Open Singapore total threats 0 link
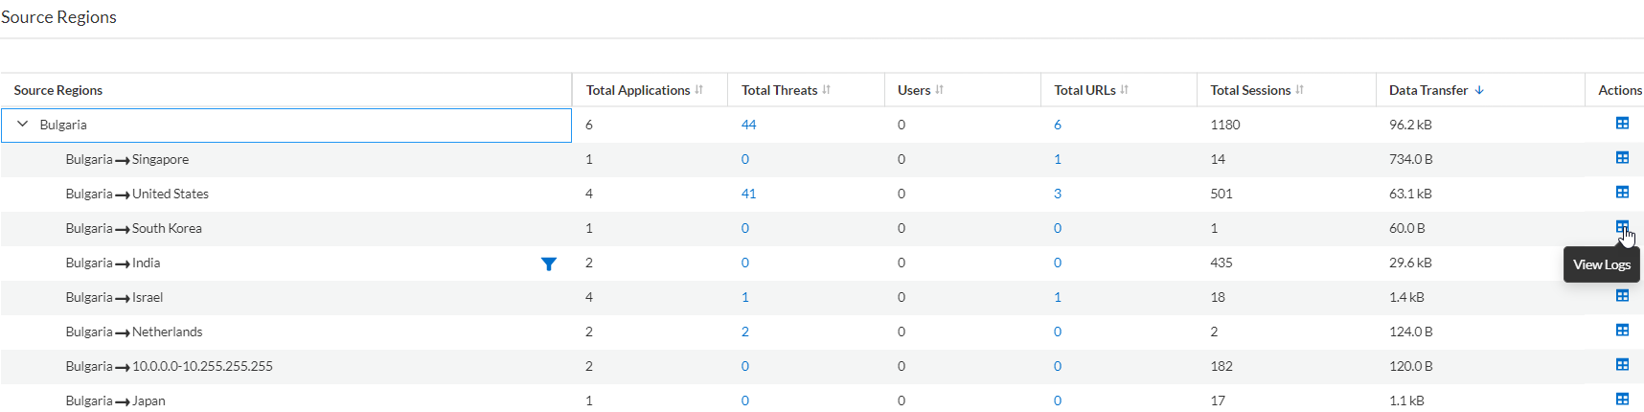The image size is (1644, 412). 745,159
